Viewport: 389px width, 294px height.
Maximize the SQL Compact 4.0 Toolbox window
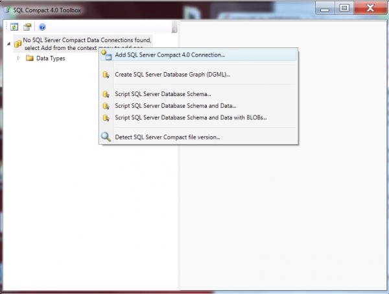[344, 8]
